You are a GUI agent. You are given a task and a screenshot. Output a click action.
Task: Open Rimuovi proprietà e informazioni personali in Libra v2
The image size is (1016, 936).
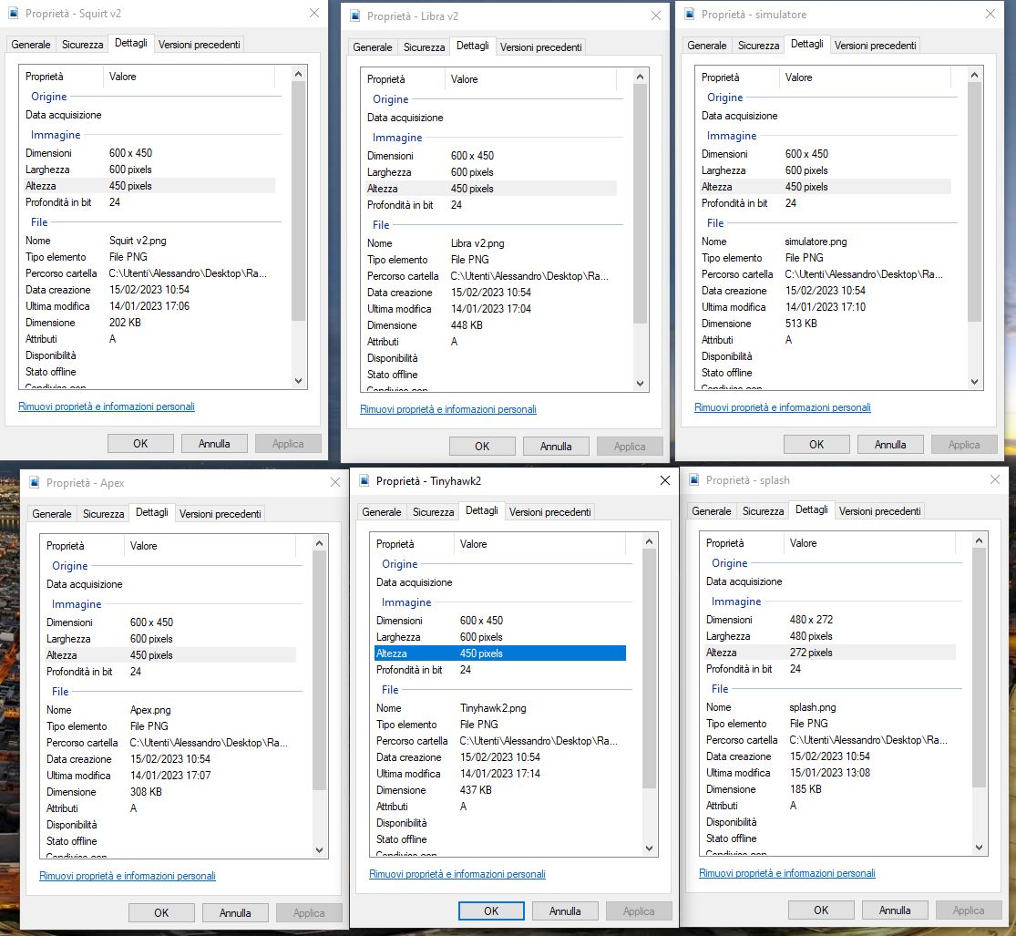point(447,410)
